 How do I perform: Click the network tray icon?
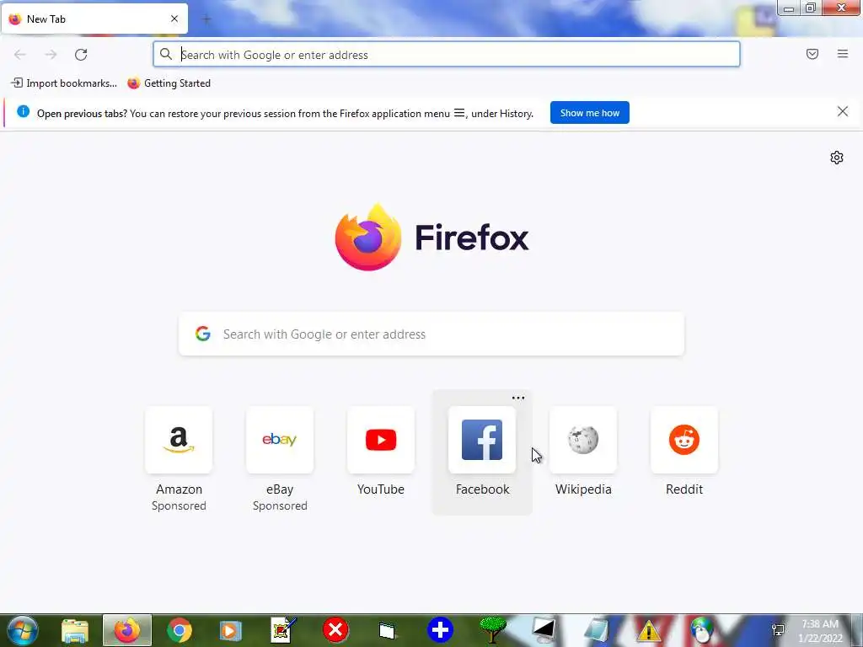tap(778, 630)
